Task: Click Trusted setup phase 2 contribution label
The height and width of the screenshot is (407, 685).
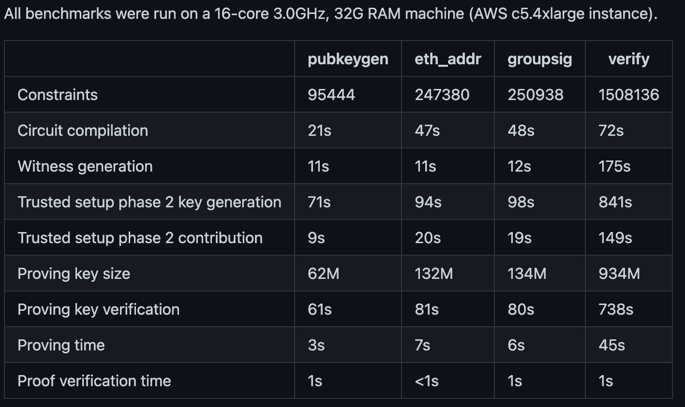Action: 140,238
